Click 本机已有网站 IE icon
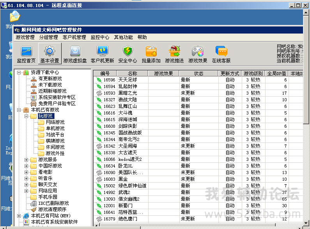Image resolution: width=310 pixels, height=229 pixels. (x=26, y=216)
